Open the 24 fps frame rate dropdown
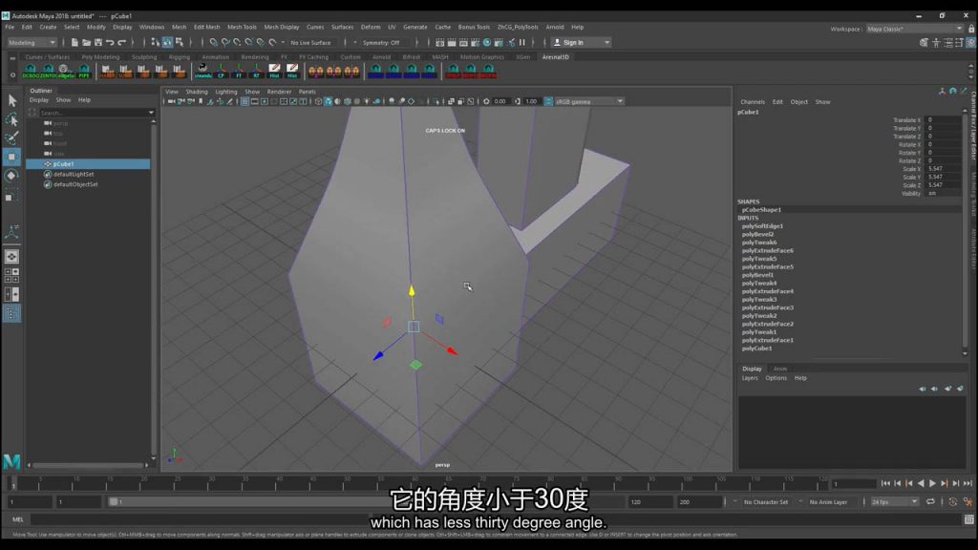 pyautogui.click(x=894, y=501)
